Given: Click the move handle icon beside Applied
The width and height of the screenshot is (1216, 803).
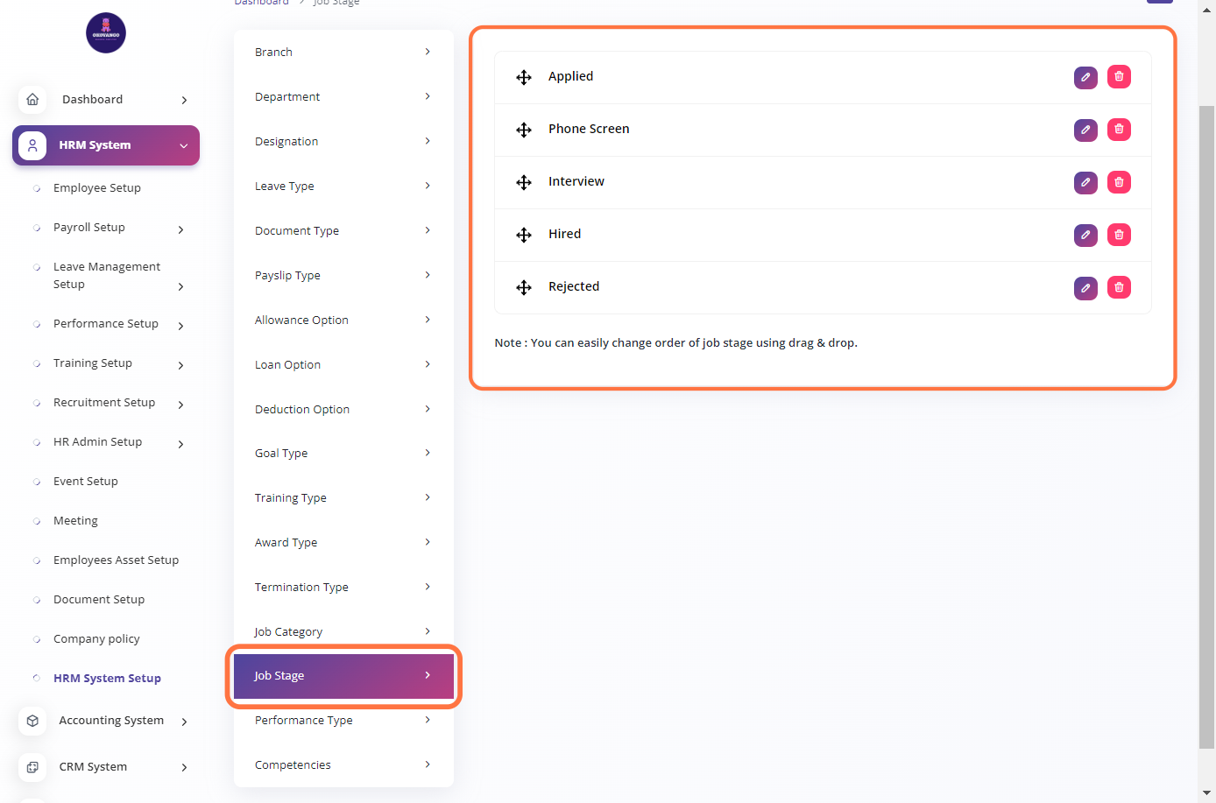Looking at the screenshot, I should pyautogui.click(x=524, y=77).
